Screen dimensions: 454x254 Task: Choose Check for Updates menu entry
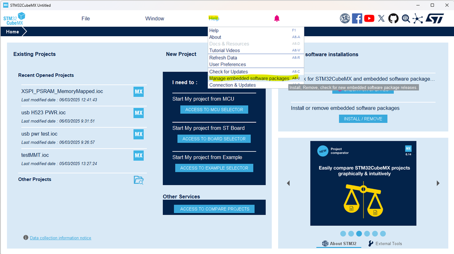tap(256, 72)
